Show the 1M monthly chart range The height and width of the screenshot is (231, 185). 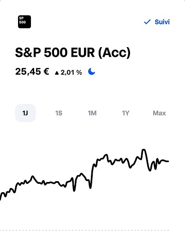[x=92, y=113]
